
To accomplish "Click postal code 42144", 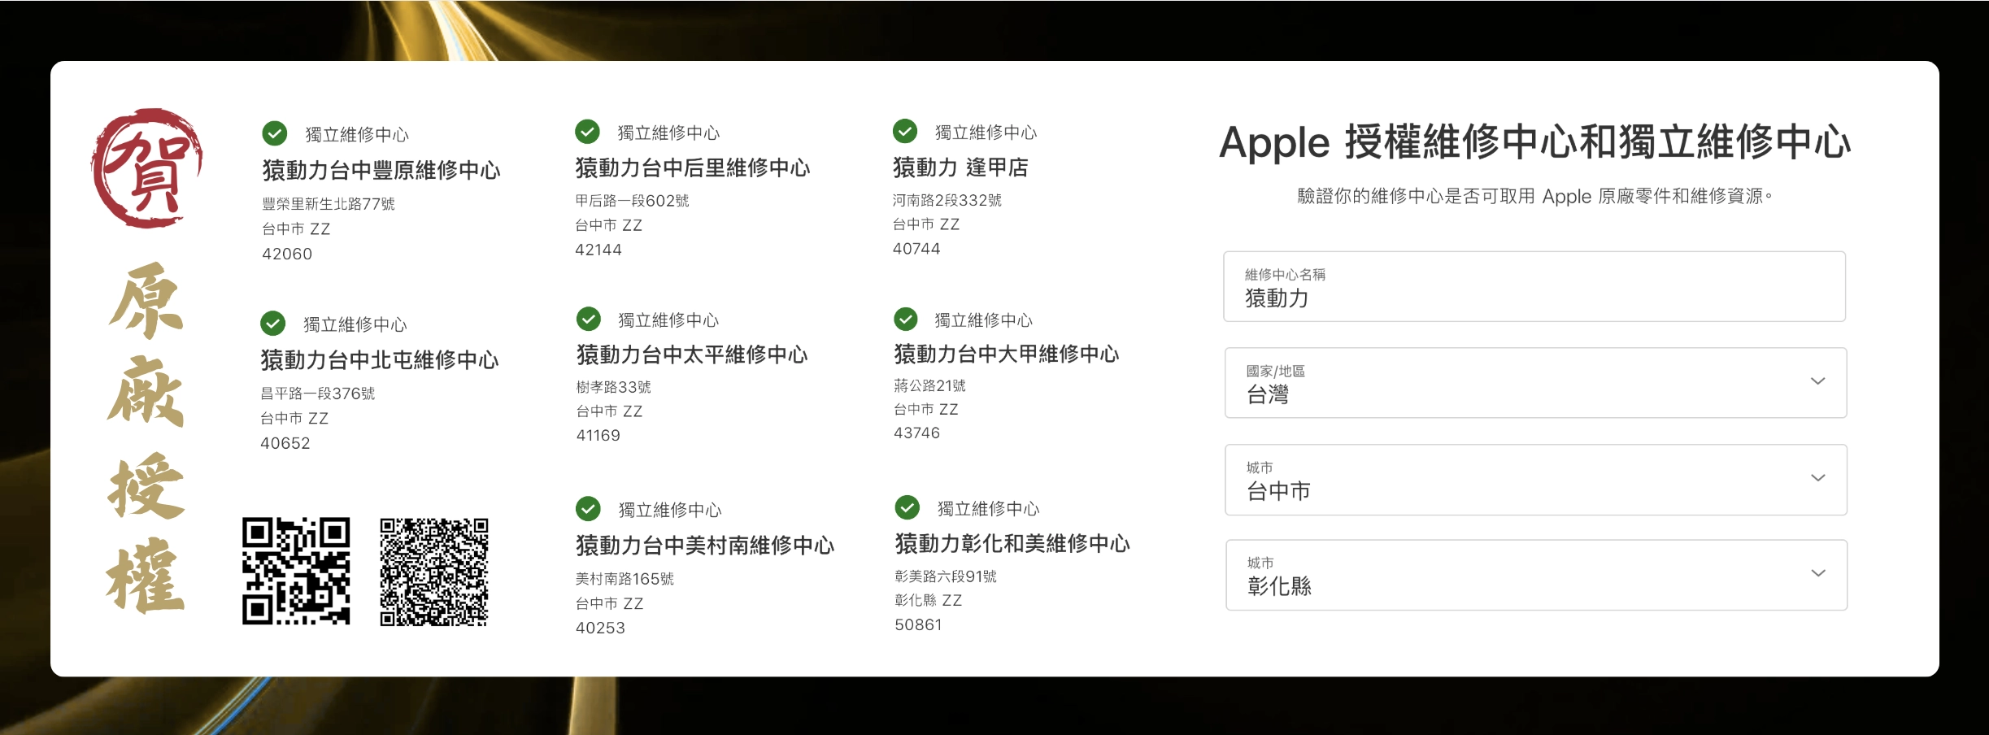I will pyautogui.click(x=598, y=250).
